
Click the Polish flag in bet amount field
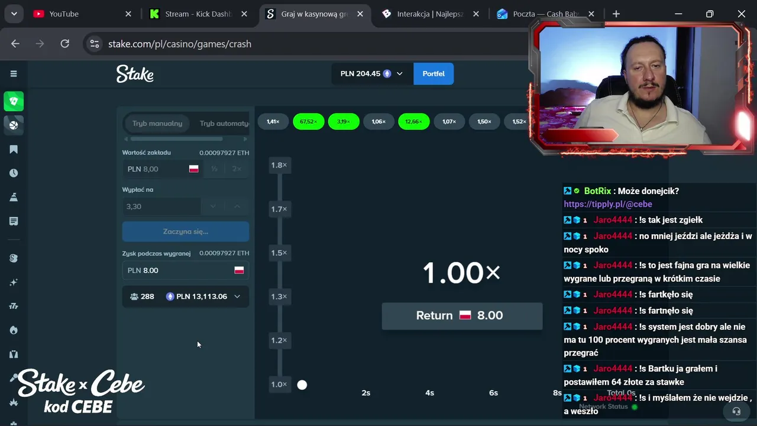tap(193, 169)
